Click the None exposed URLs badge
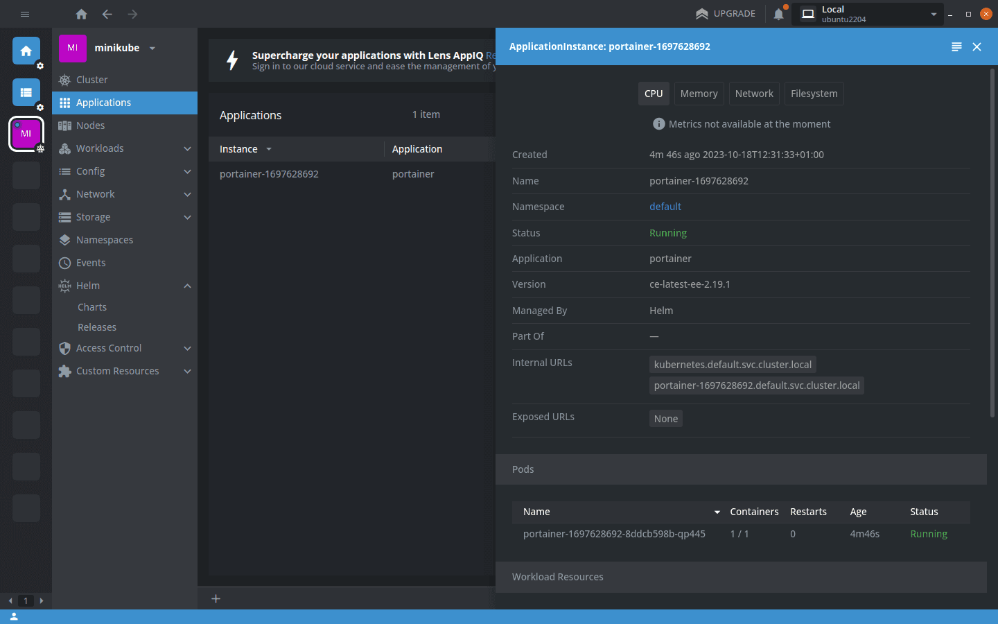The width and height of the screenshot is (998, 624). point(666,419)
